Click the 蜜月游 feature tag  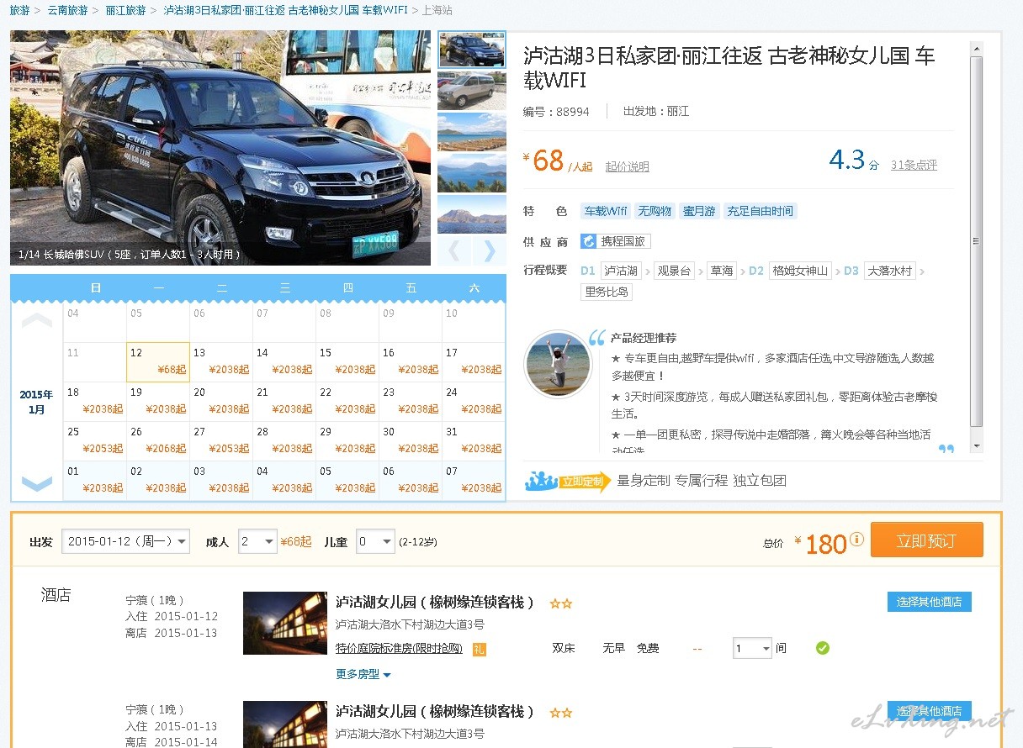click(x=699, y=211)
